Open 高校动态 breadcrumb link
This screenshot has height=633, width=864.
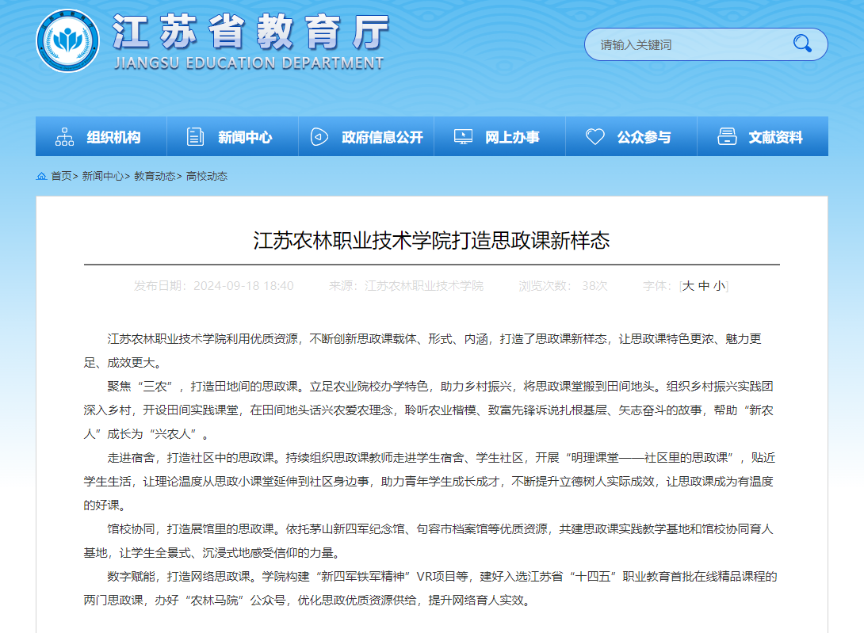click(x=207, y=176)
